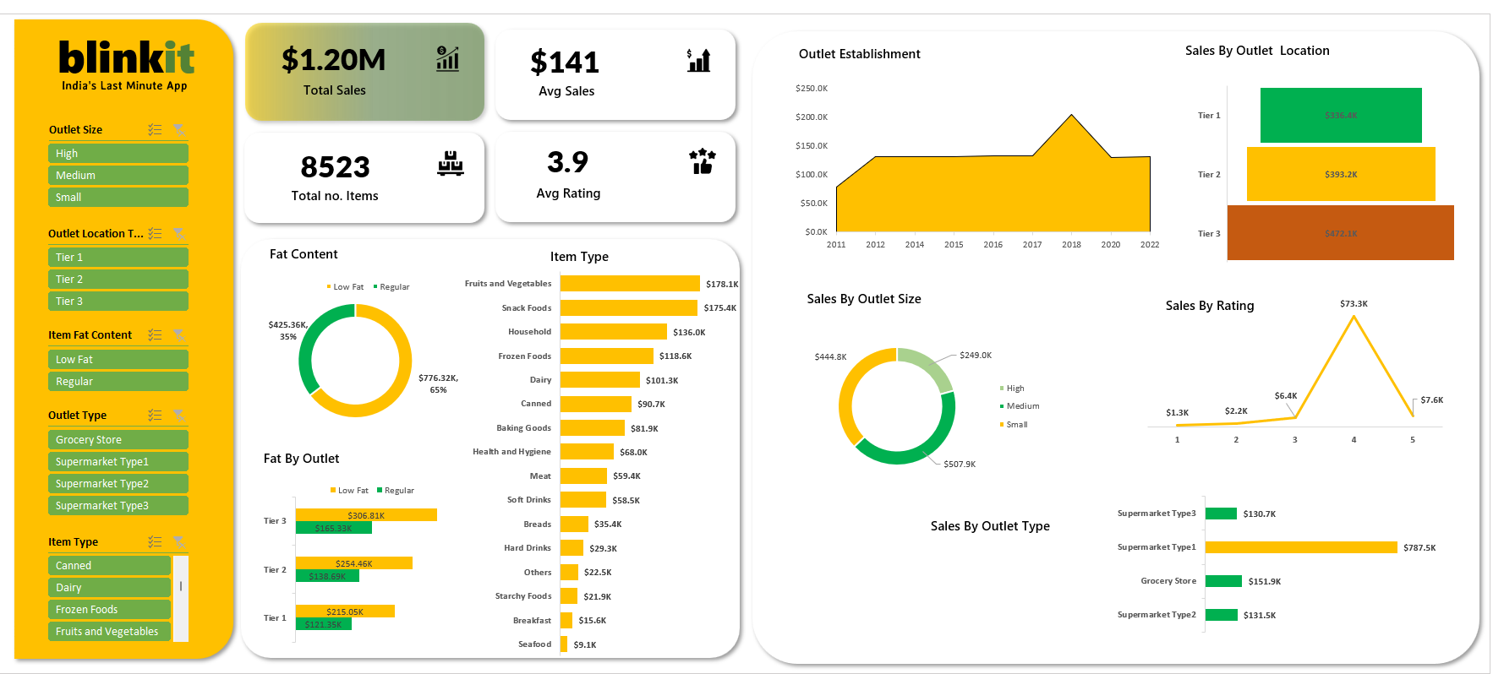
Task: Toggle the Low Fat content filter
Action: [x=118, y=360]
